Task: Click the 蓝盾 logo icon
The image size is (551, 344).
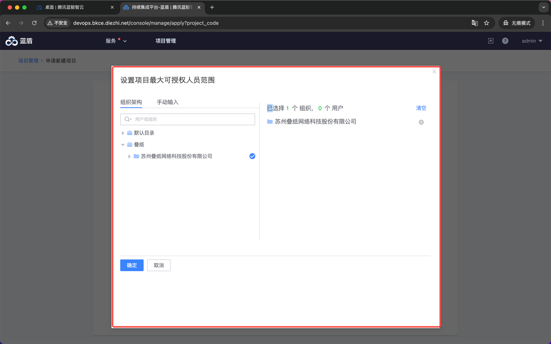Action: tap(12, 41)
